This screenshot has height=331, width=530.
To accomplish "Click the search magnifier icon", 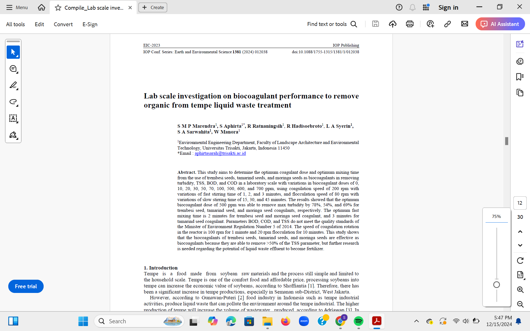I will [354, 24].
